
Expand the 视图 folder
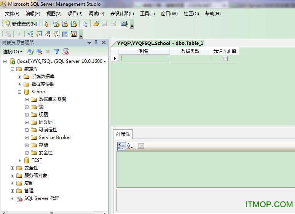[27, 115]
